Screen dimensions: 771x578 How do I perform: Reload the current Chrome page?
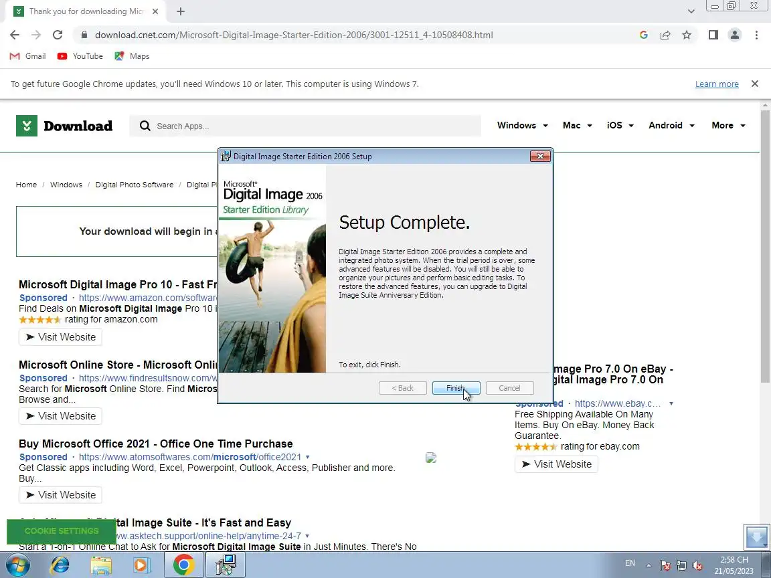click(58, 35)
